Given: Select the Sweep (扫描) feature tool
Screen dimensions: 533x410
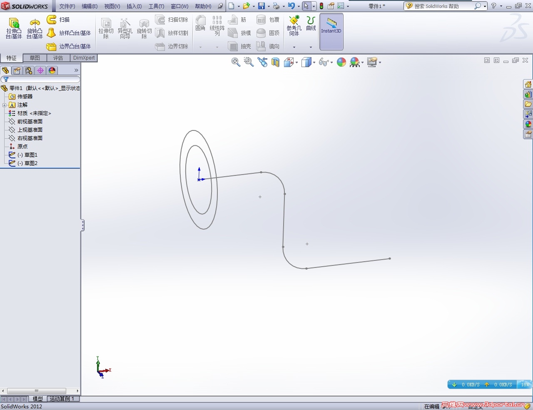Looking at the screenshot, I should [x=58, y=20].
